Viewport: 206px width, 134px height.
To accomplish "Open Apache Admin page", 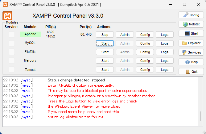I will [125, 35].
